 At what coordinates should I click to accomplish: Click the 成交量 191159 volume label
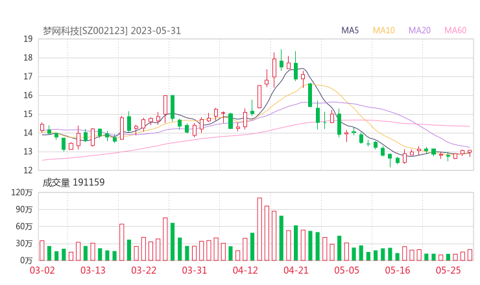click(73, 183)
